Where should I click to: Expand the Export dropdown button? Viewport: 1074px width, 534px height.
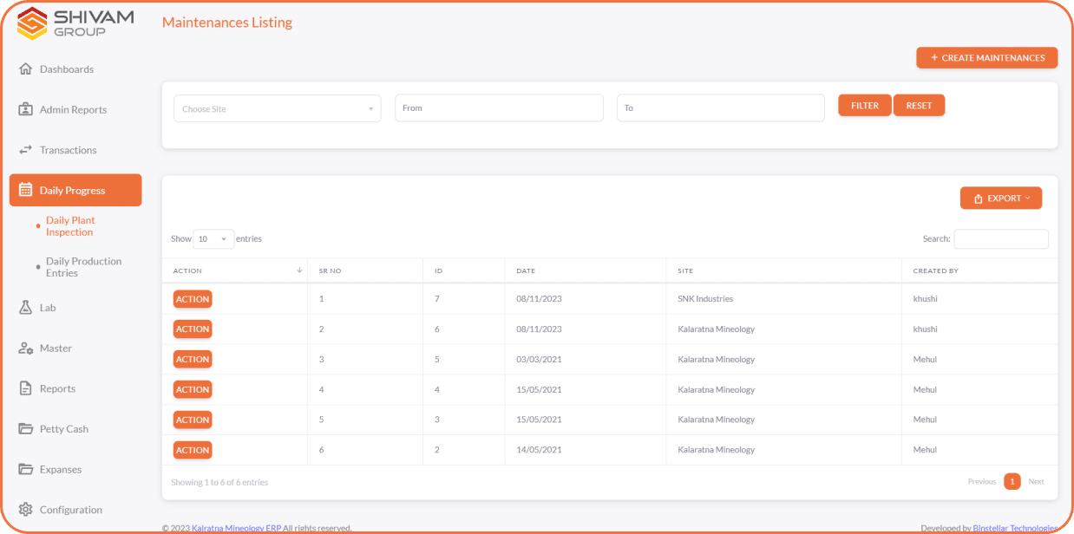[1000, 199]
